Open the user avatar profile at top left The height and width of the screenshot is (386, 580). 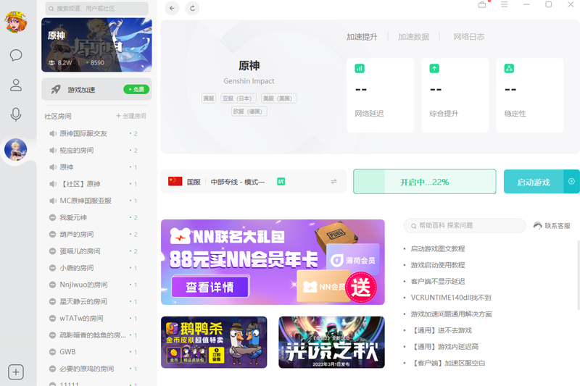tap(15, 21)
